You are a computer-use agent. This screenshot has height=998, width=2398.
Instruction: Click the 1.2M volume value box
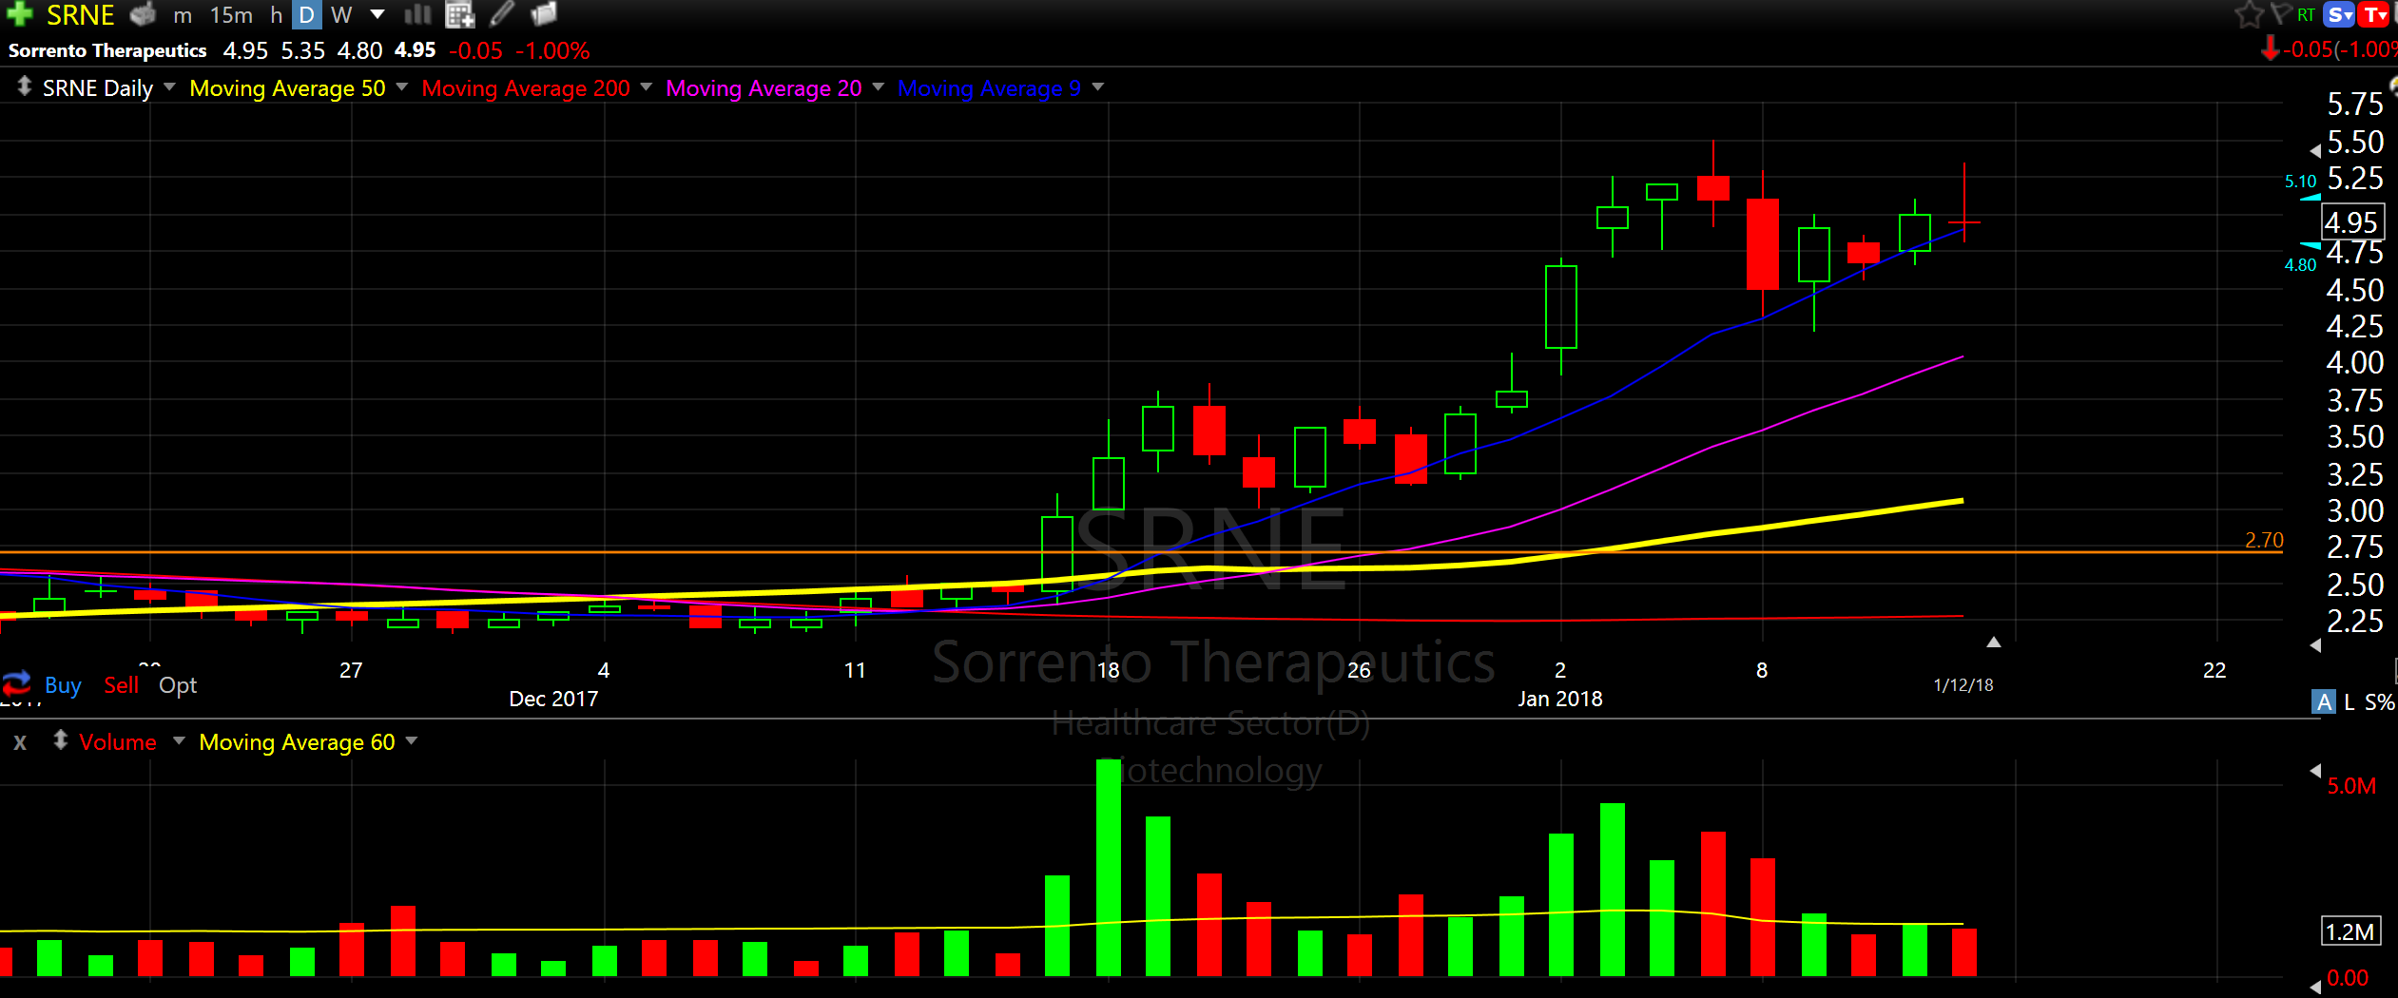coord(2351,931)
